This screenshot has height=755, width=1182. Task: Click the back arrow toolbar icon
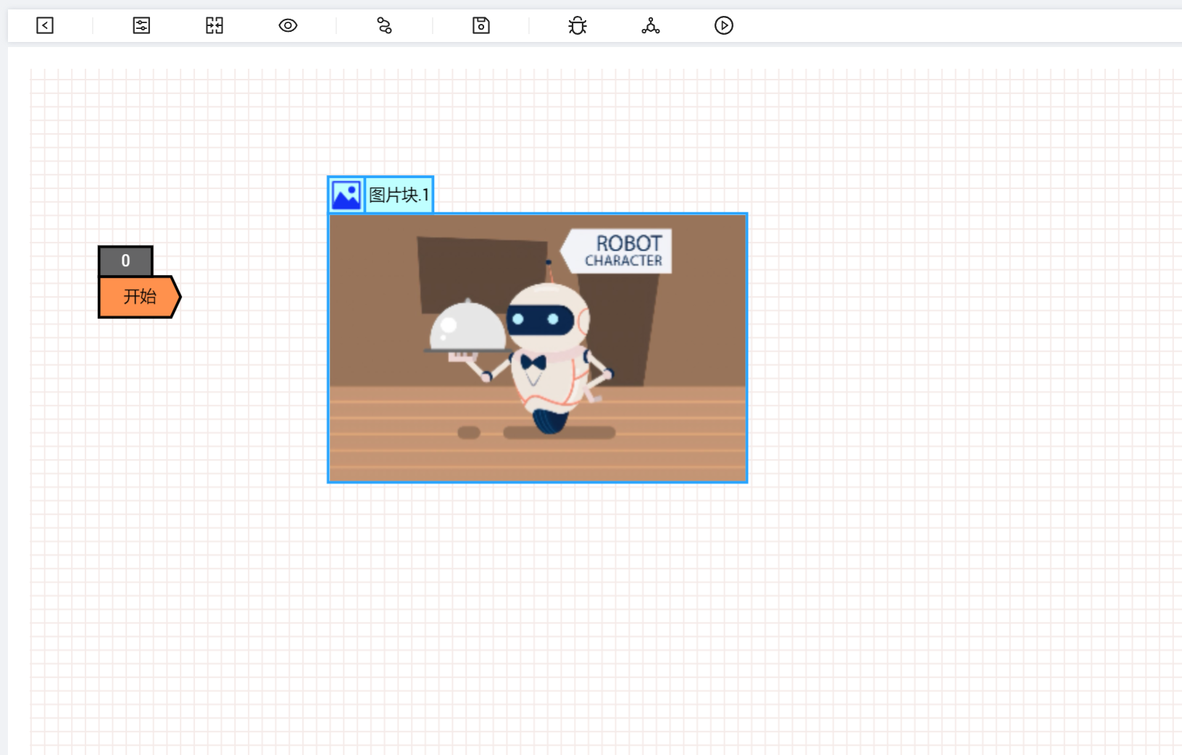[x=45, y=26]
